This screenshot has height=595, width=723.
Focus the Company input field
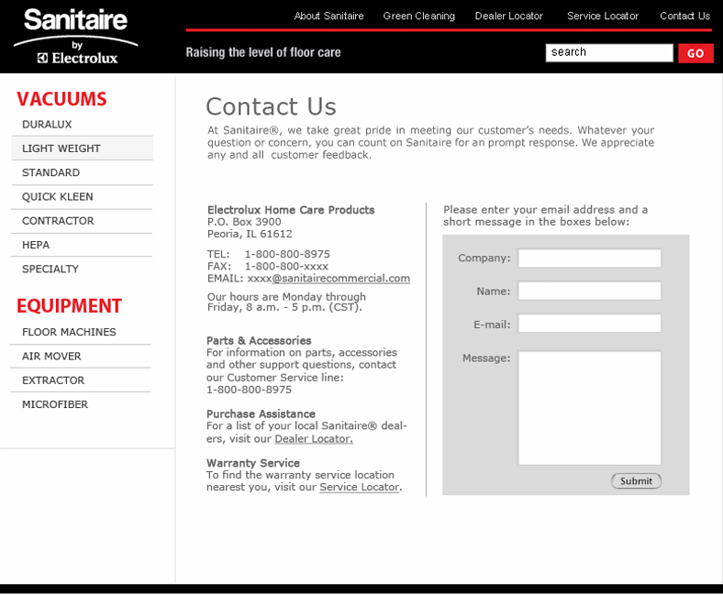click(589, 259)
